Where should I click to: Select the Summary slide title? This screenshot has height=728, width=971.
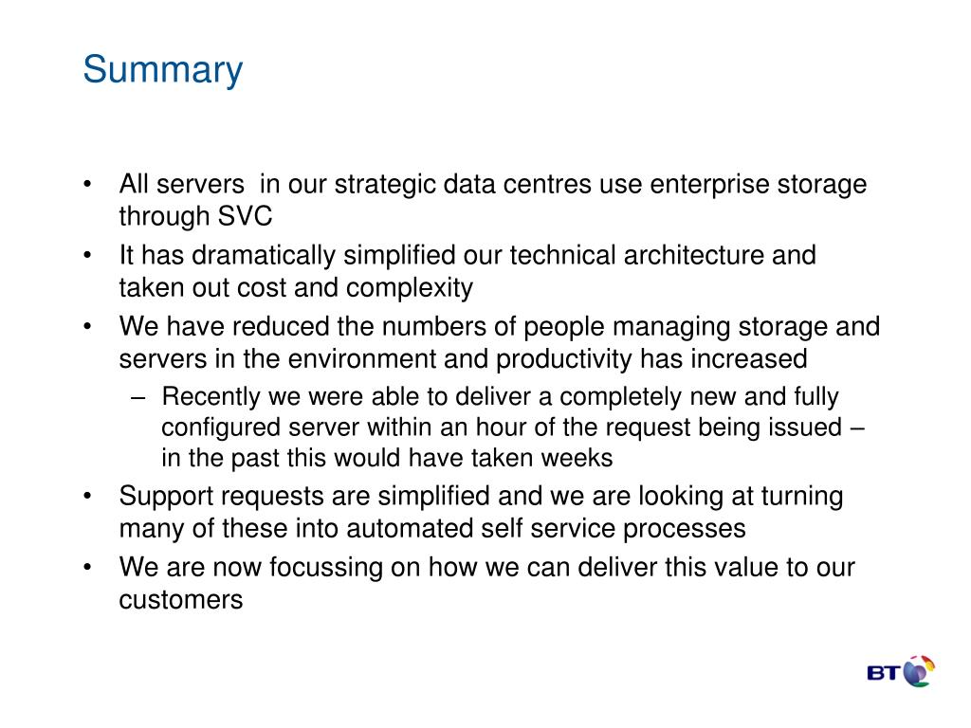(x=163, y=70)
